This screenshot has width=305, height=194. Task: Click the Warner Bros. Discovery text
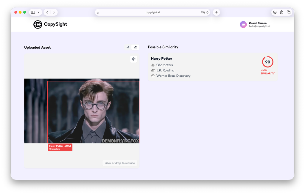coord(173,76)
